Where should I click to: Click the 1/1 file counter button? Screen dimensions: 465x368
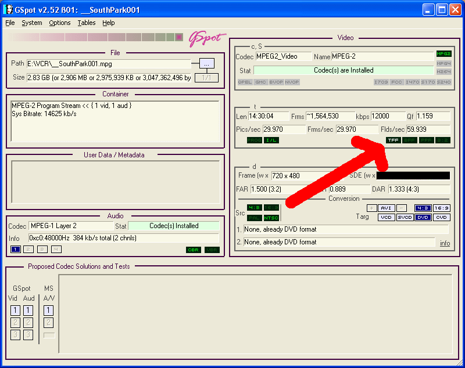click(206, 78)
